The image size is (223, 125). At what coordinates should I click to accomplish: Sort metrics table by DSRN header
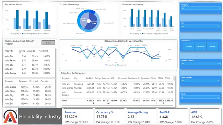coord(167,78)
